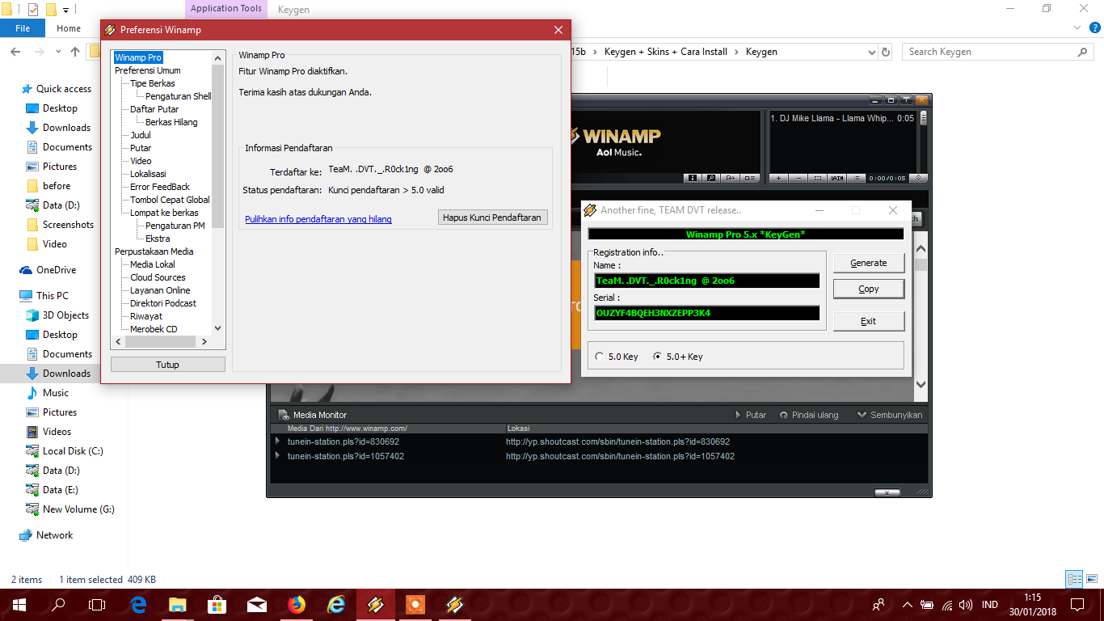Open File tab in Explorer ribbon
The width and height of the screenshot is (1104, 621).
[23, 28]
